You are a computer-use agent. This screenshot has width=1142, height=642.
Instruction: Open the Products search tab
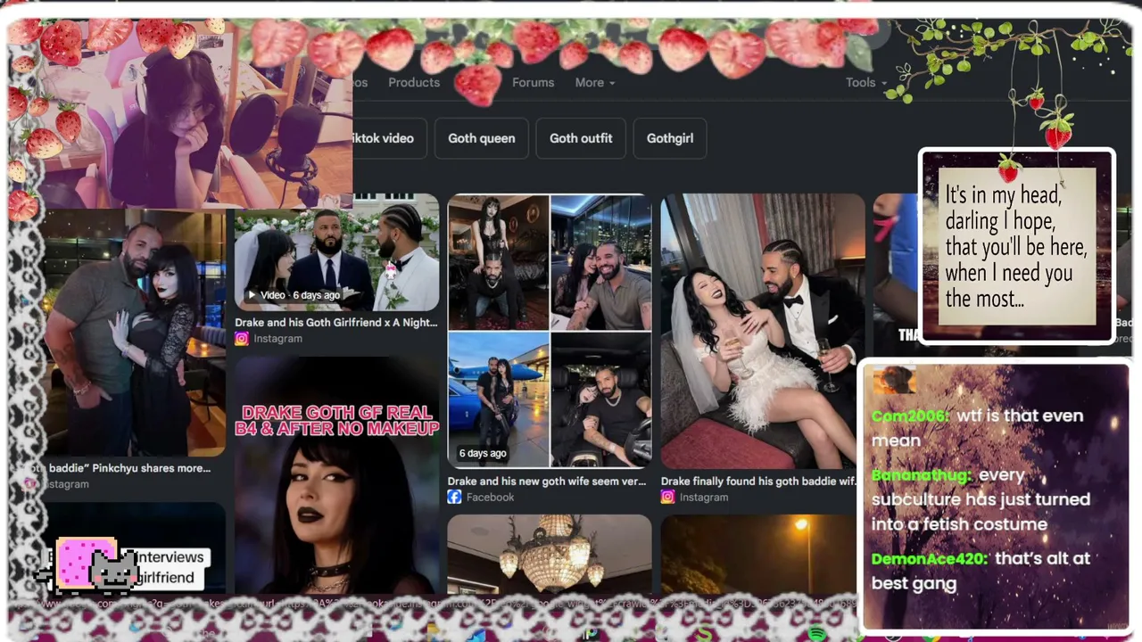pos(414,82)
